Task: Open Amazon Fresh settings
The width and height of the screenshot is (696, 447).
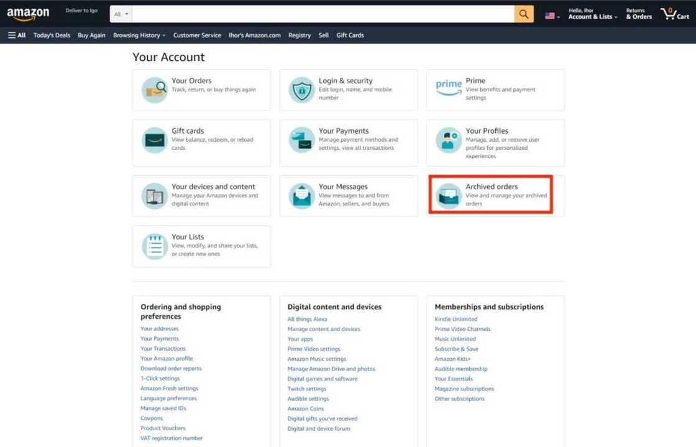Action: [169, 389]
